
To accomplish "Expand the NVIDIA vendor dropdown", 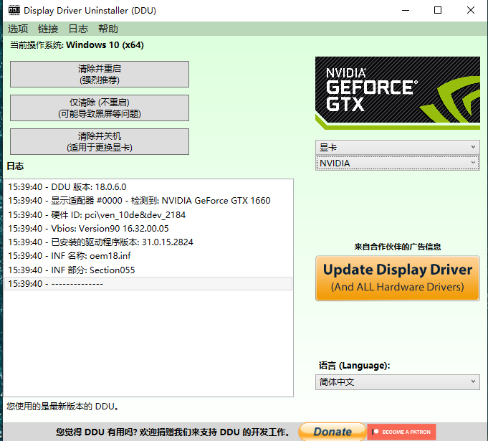I will [398, 163].
